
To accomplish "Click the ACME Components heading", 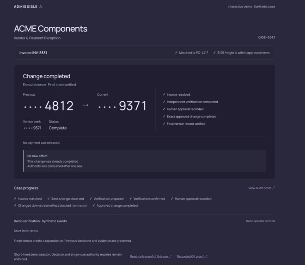I will point(50,29).
